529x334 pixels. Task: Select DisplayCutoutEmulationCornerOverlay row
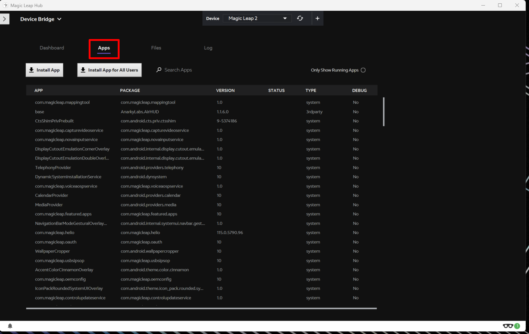(202, 149)
